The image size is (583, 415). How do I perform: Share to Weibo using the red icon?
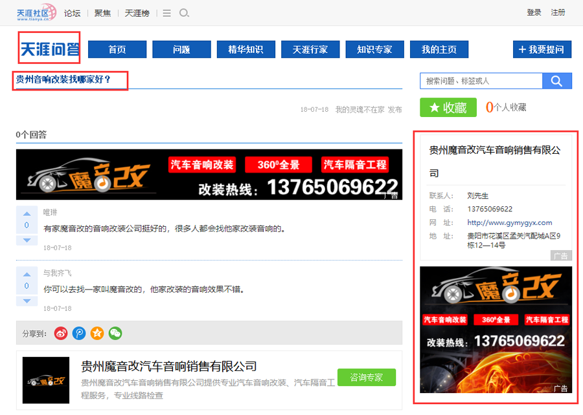coord(61,334)
